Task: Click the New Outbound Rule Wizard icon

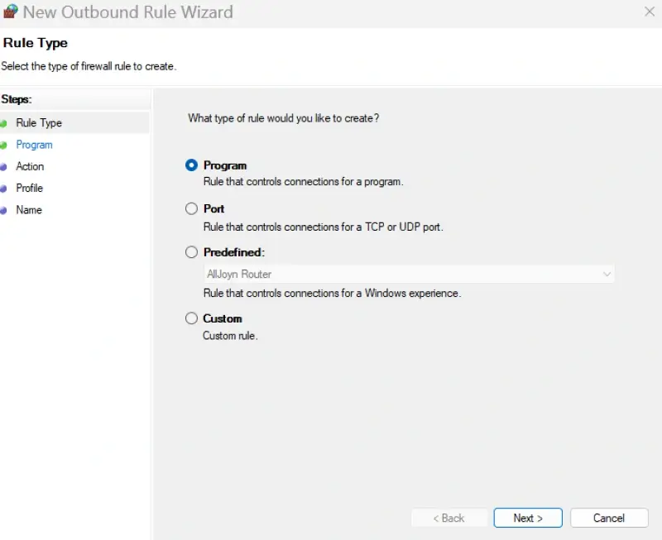Action: (x=11, y=12)
